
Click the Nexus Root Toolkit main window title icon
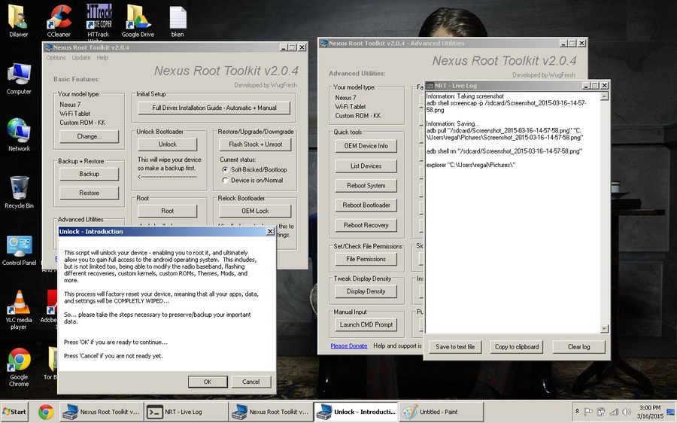48,47
